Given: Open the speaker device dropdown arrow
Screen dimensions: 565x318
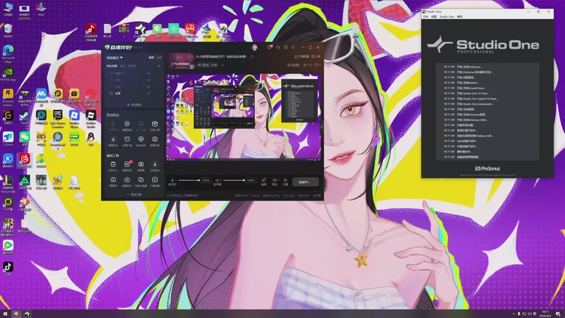Looking at the screenshot, I should [220, 180].
